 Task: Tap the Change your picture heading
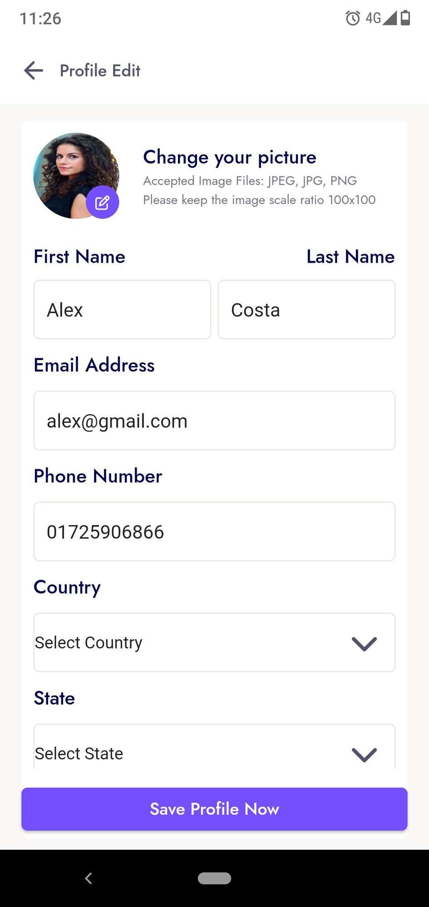coord(230,157)
